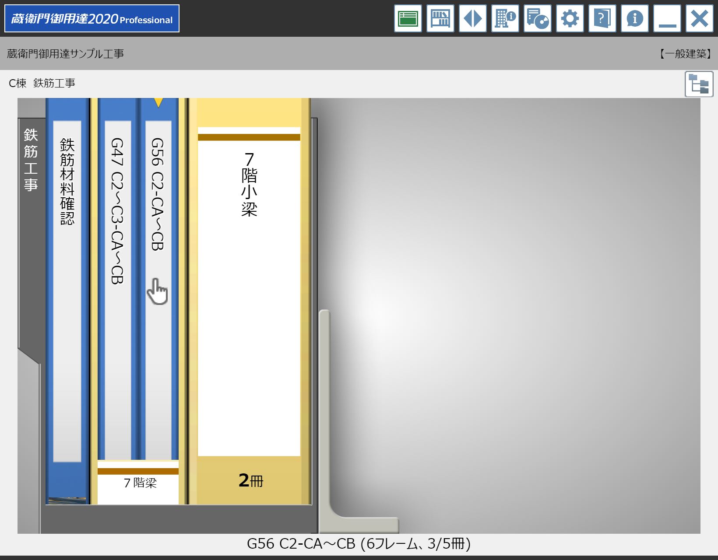This screenshot has width=718, height=560.
Task: Open the help book icon
Action: coord(602,18)
